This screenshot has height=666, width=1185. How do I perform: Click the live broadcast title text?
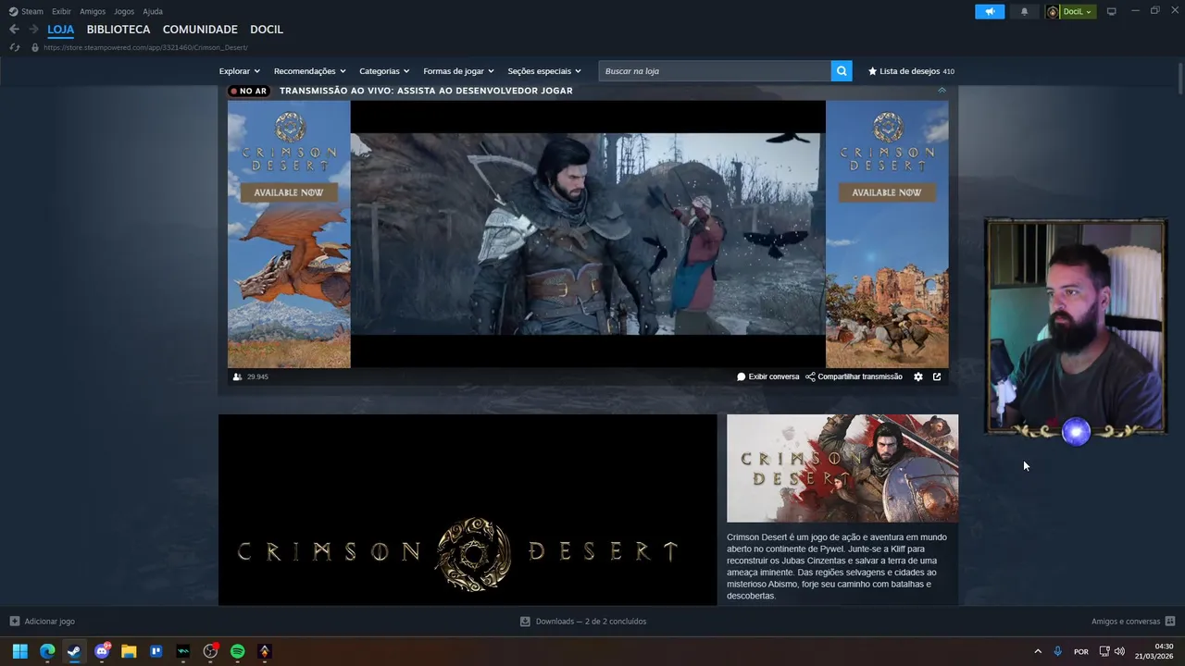[426, 91]
